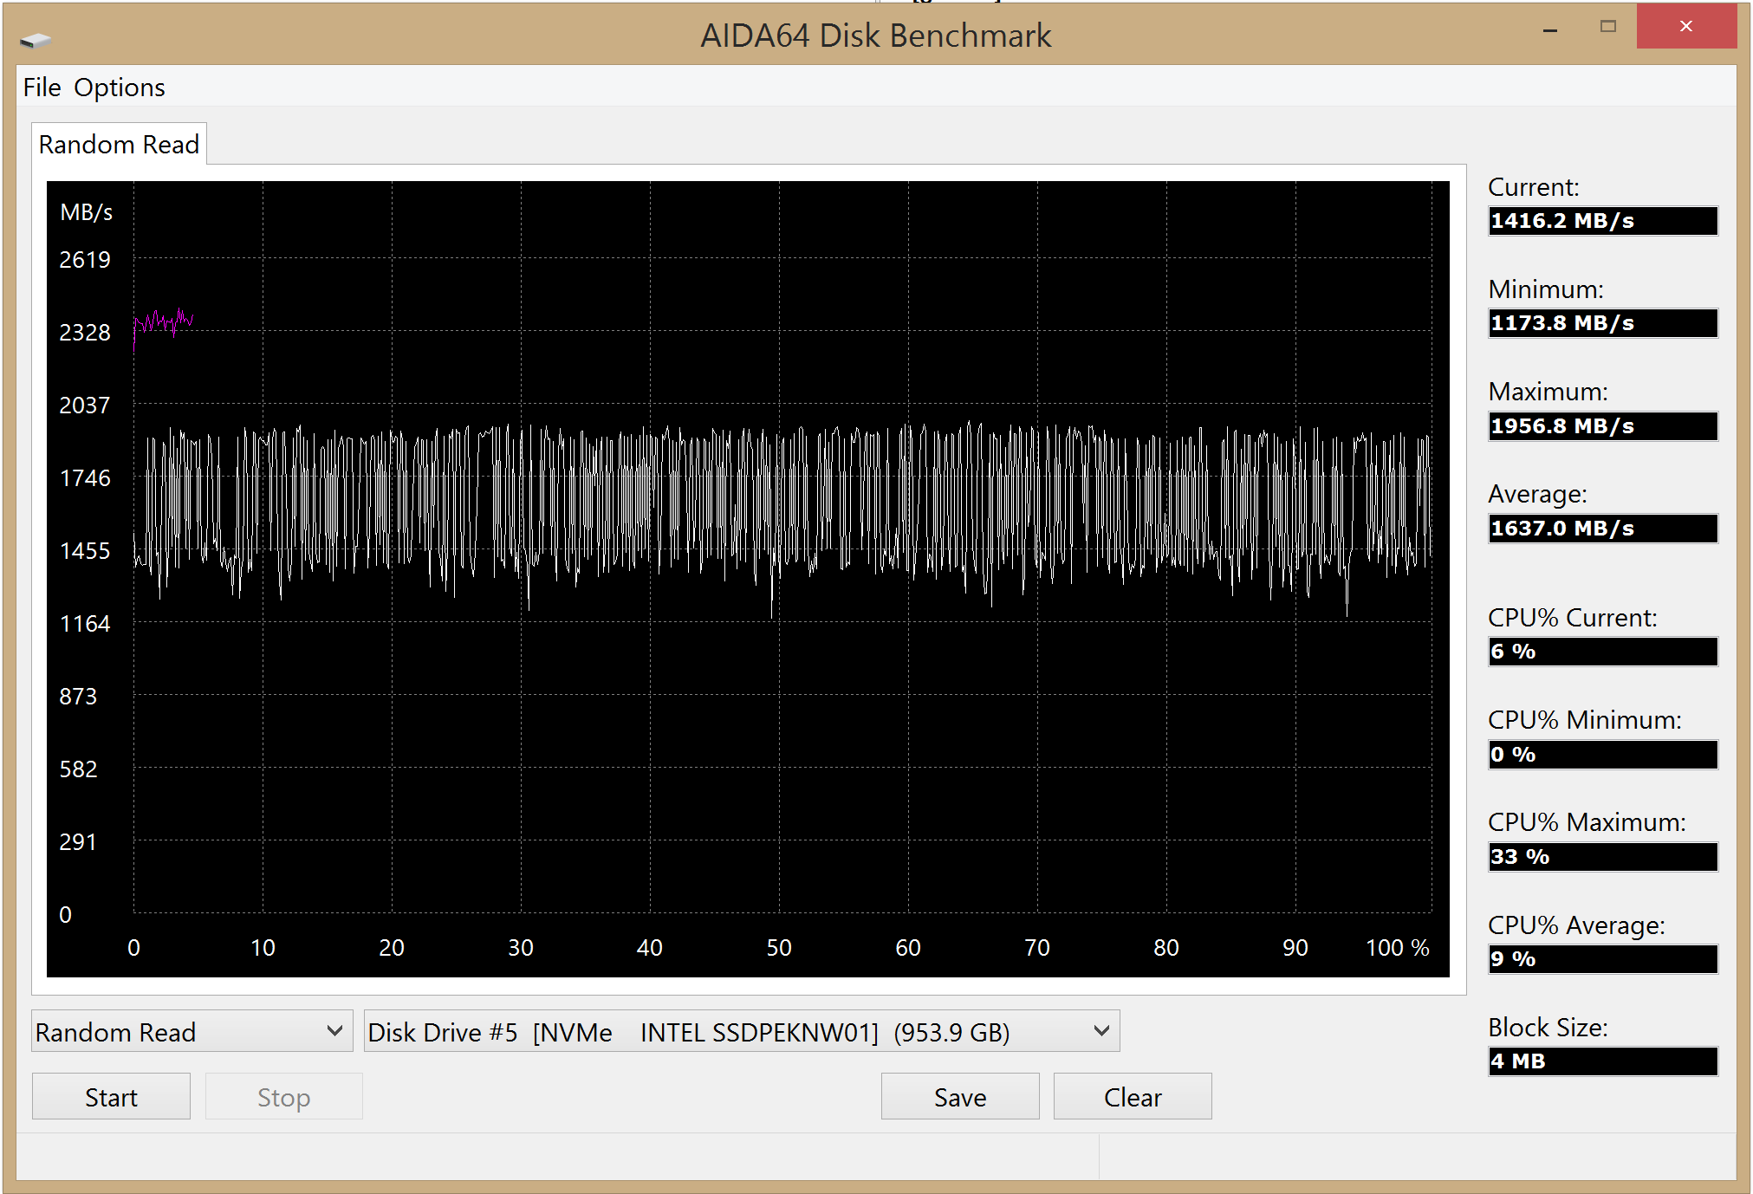Click the greyed-out Stop button
The height and width of the screenshot is (1194, 1753).
pyautogui.click(x=283, y=1097)
